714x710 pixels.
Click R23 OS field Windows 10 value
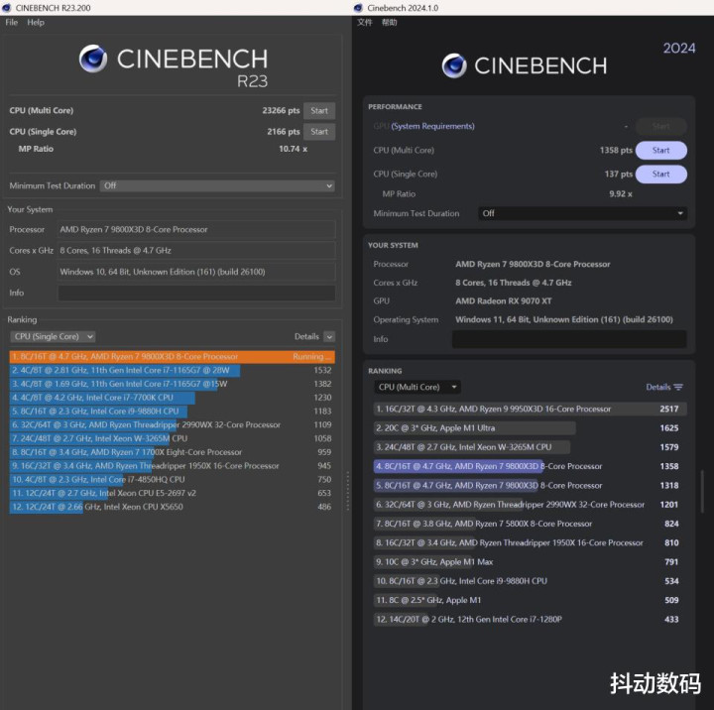(196, 272)
